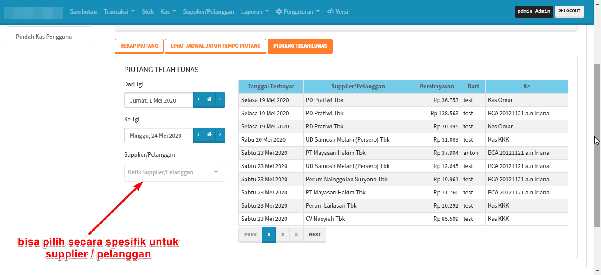The height and width of the screenshot is (275, 601).
Task: Go to page 2 of results
Action: (x=282, y=235)
